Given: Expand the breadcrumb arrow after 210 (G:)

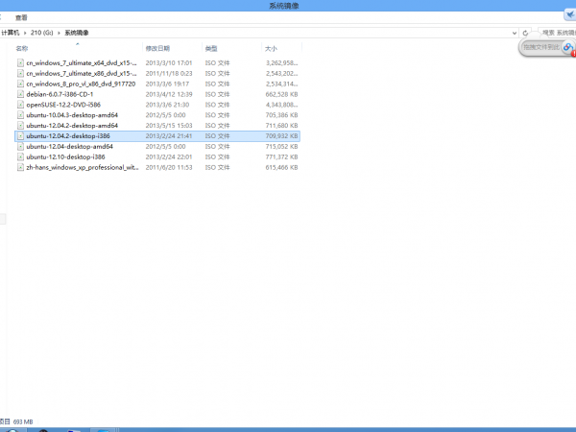Looking at the screenshot, I should pos(60,32).
